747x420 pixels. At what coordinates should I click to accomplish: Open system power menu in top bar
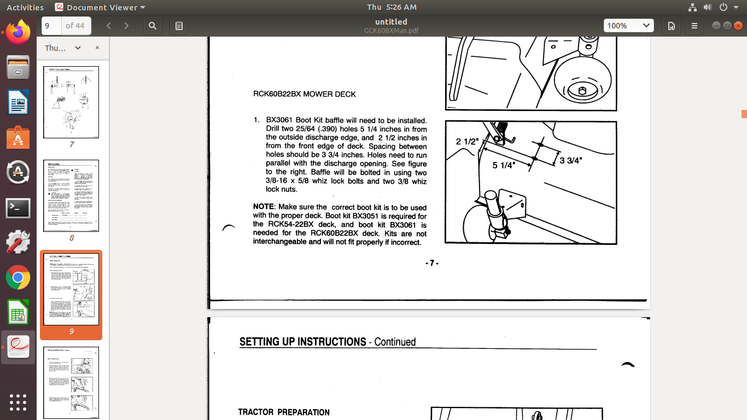pyautogui.click(x=727, y=7)
